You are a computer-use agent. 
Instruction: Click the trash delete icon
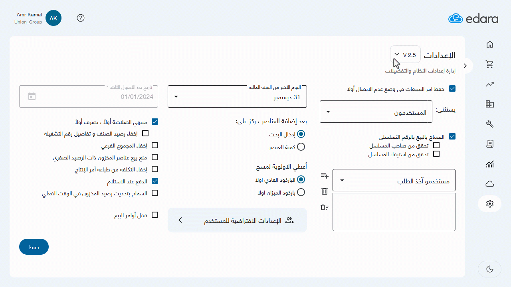click(x=325, y=191)
